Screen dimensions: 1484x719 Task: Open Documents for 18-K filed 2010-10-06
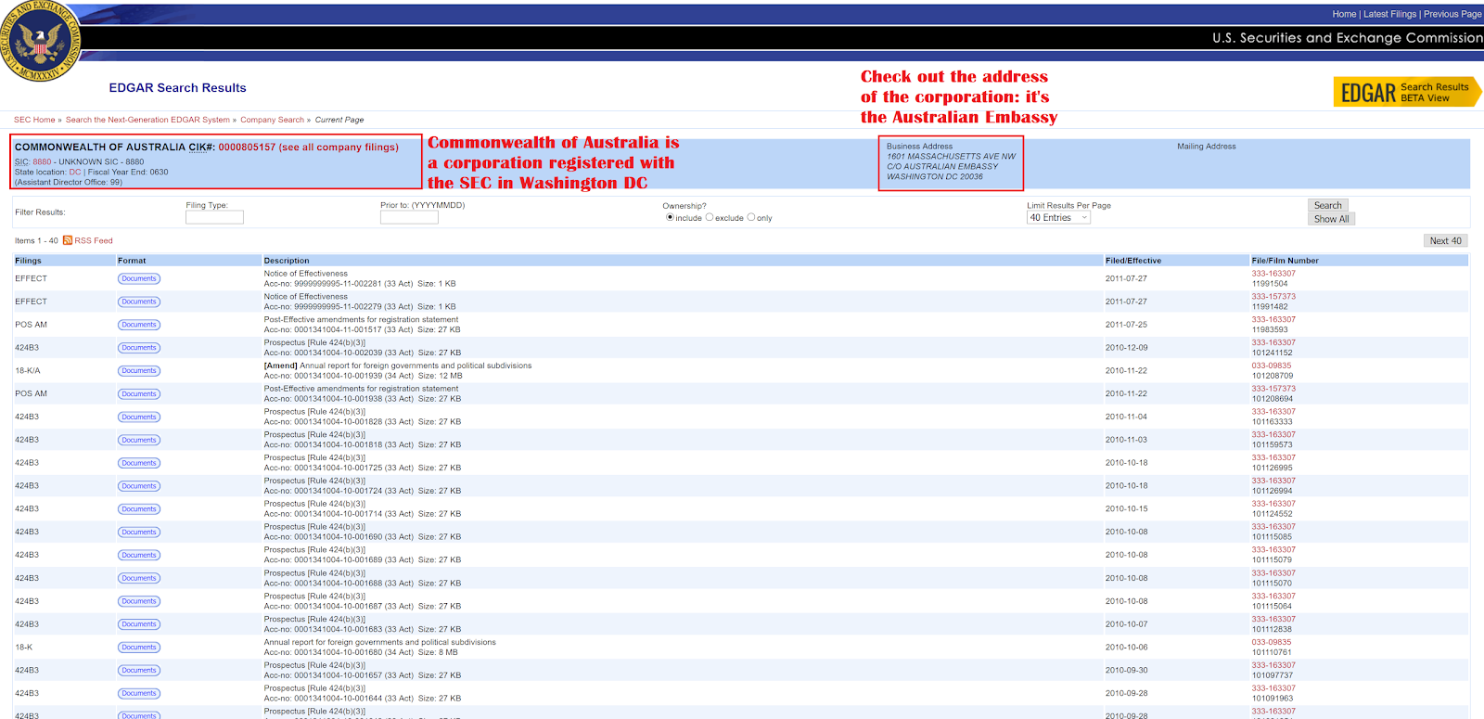139,648
